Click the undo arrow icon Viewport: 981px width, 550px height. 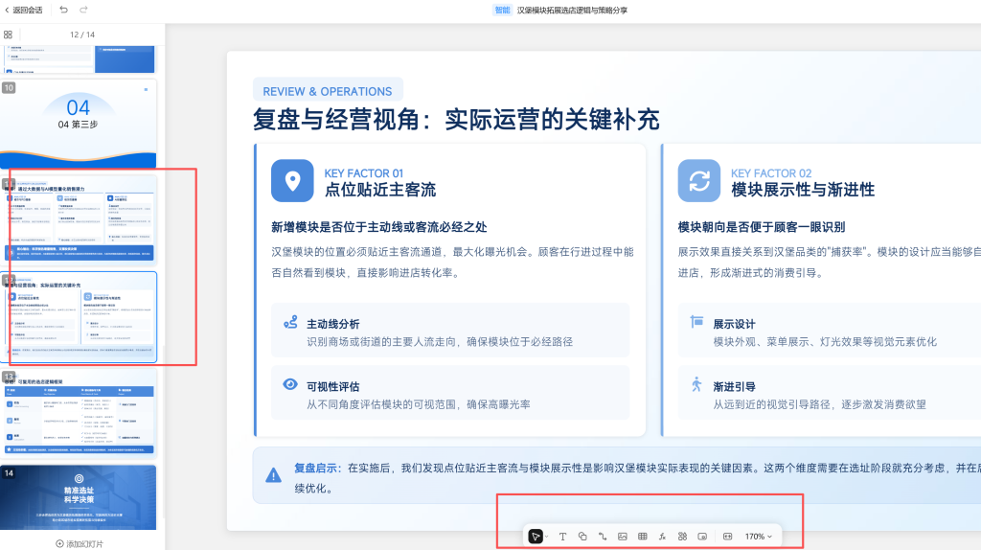pyautogui.click(x=64, y=10)
